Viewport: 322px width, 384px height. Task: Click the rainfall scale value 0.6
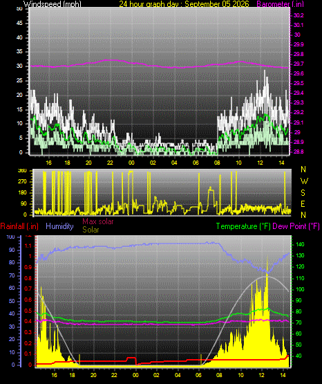coord(28,300)
